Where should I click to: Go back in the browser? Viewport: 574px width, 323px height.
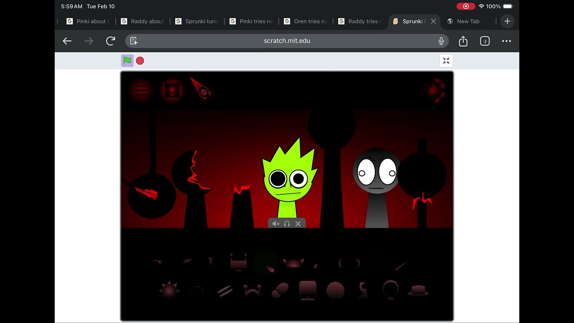point(67,41)
